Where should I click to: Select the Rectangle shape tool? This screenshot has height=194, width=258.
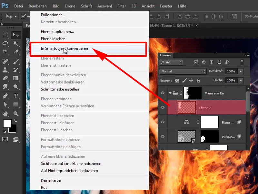click(16, 104)
